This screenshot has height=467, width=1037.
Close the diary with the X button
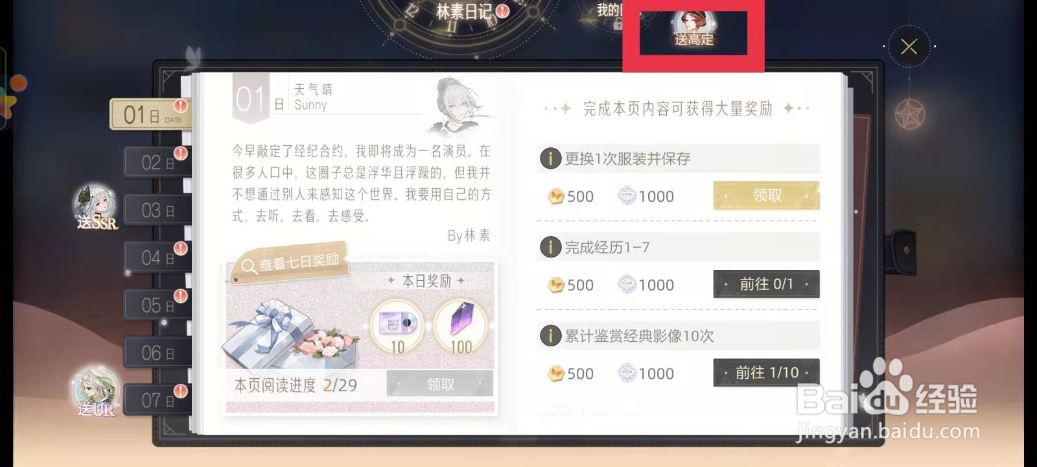[x=909, y=46]
